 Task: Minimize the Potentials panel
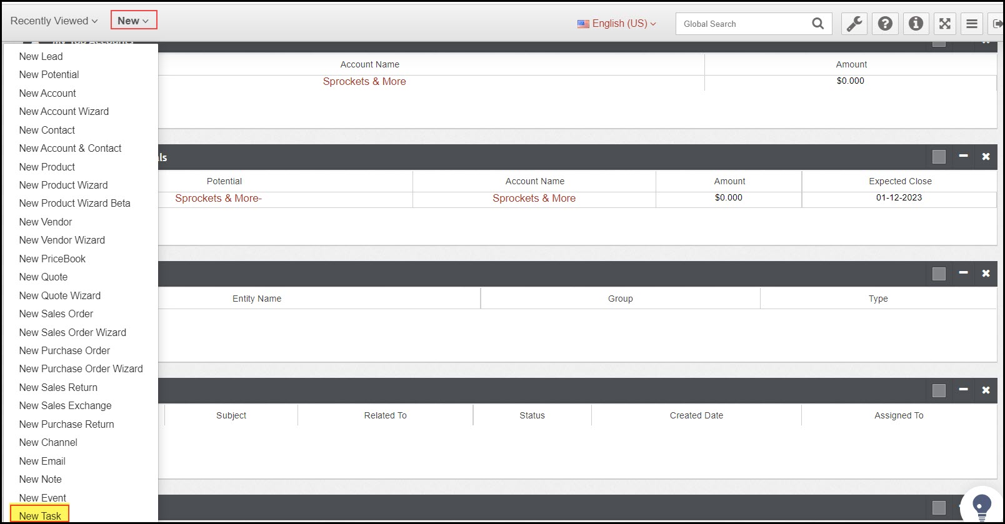tap(963, 156)
